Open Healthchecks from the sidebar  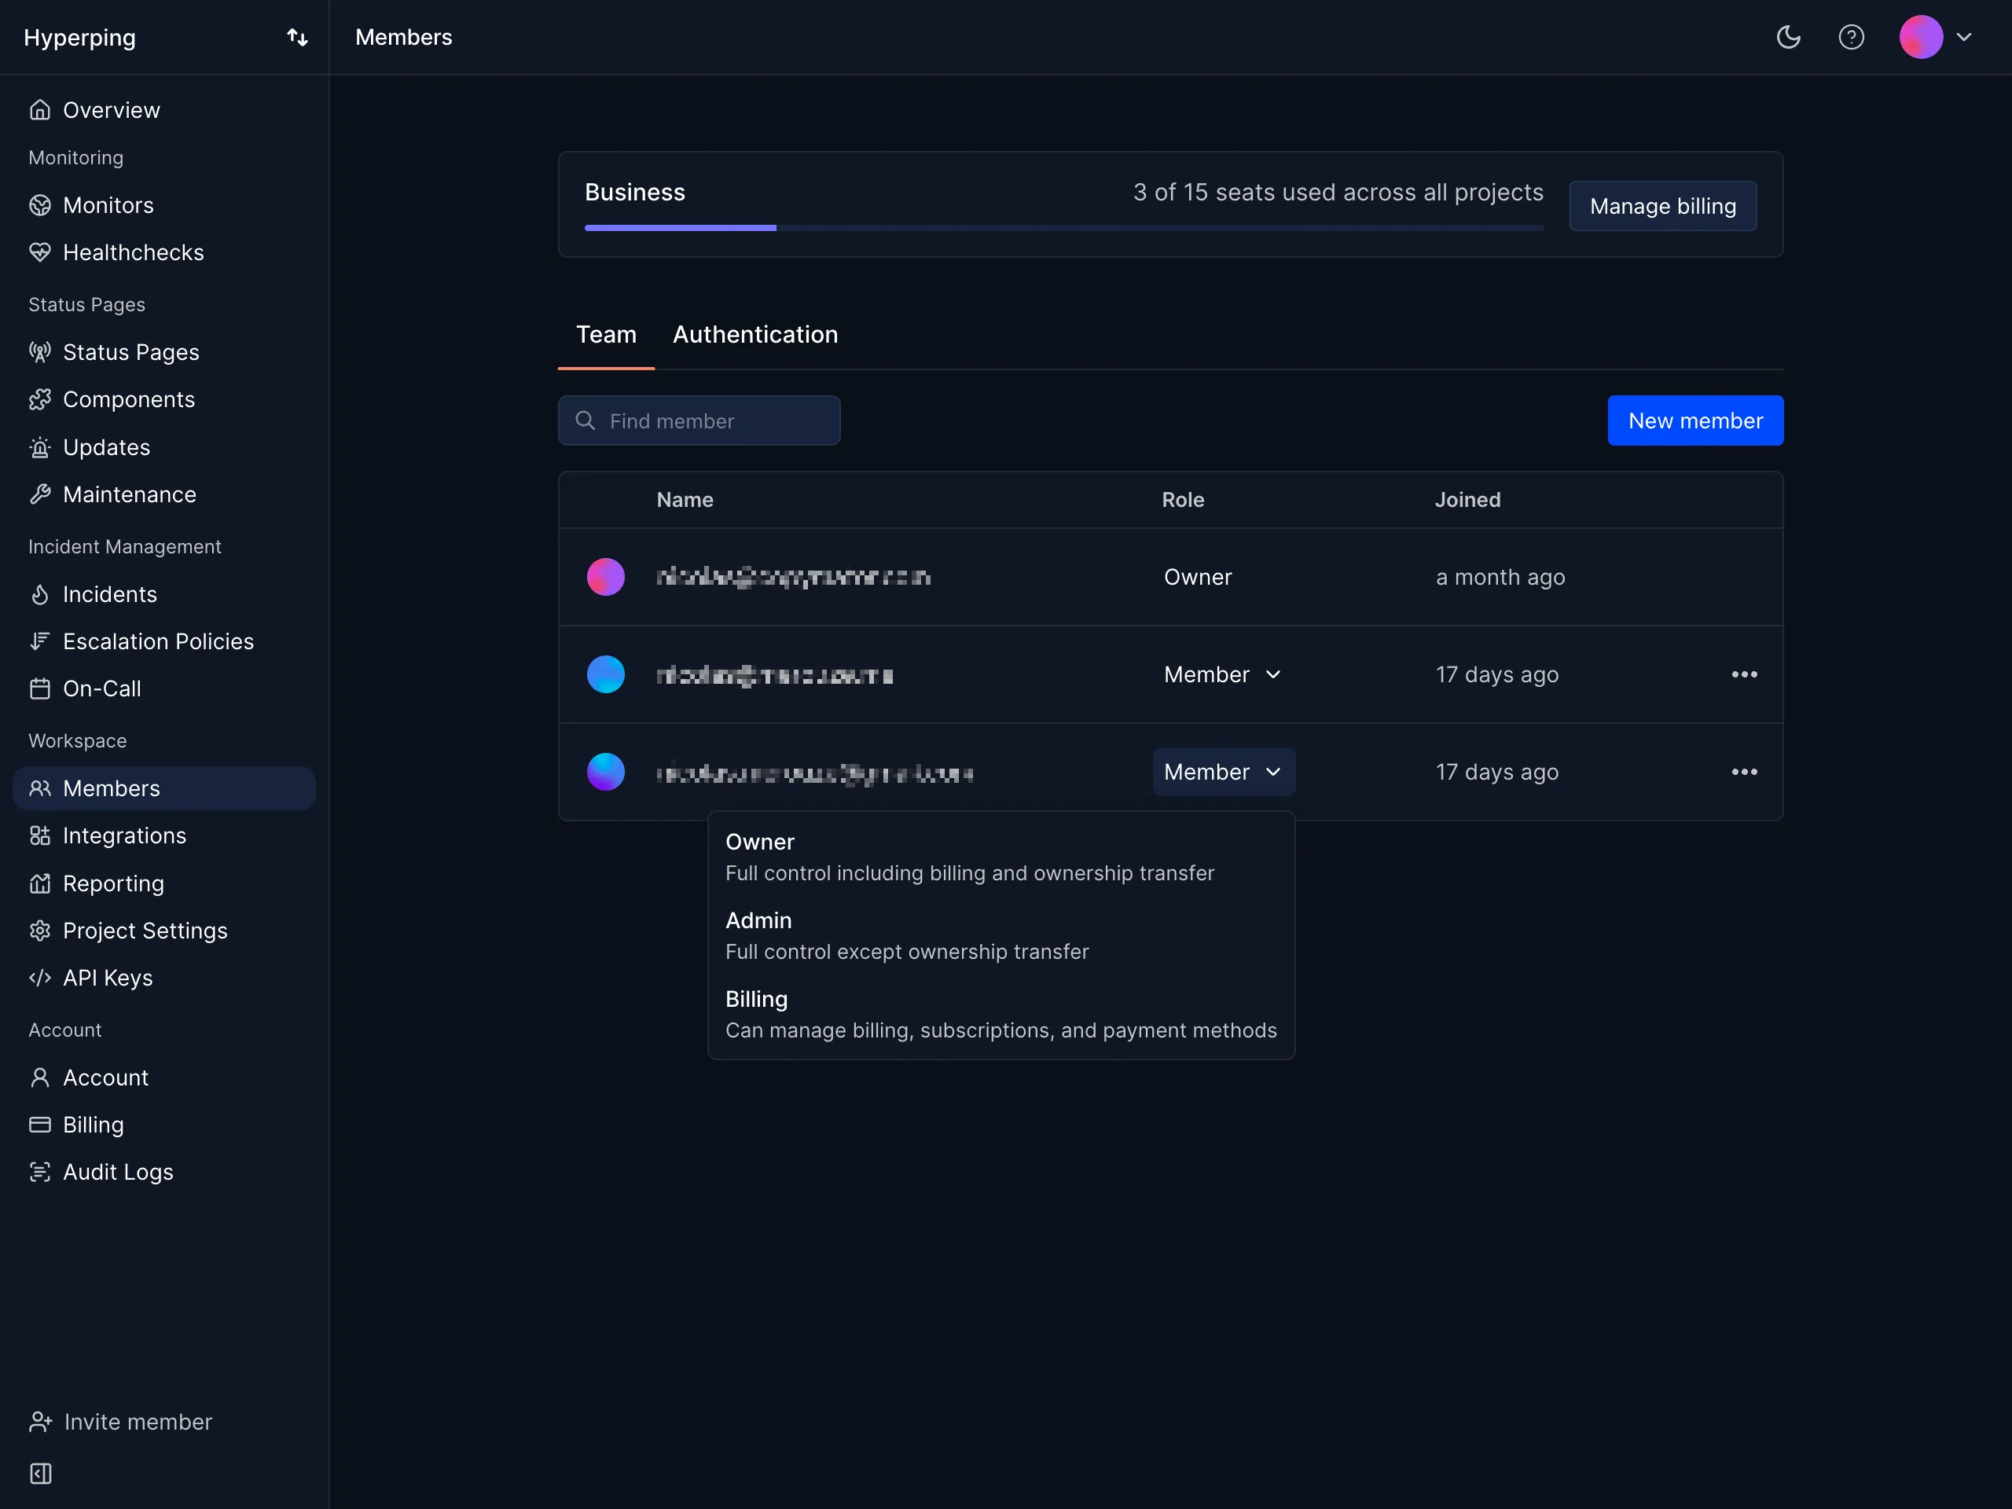163,252
